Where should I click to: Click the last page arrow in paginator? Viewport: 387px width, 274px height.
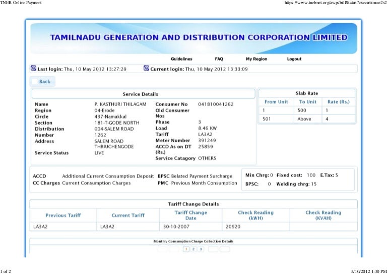click(225, 249)
